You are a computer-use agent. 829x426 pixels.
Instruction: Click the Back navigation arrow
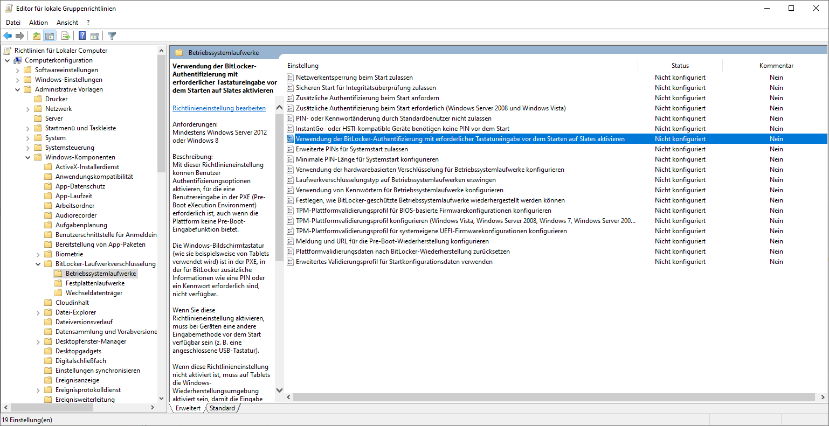click(8, 36)
